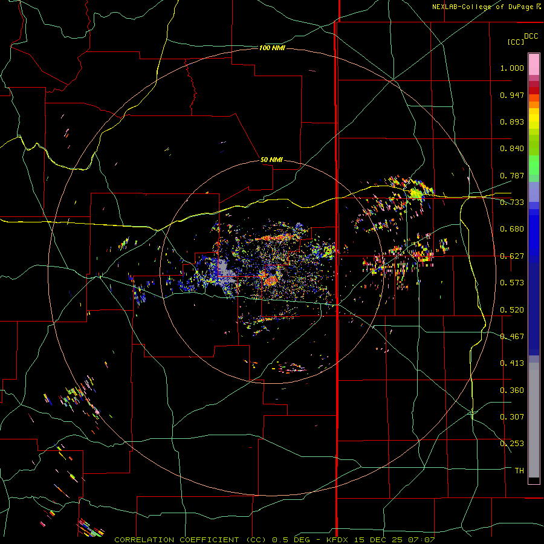The image size is (544, 544).
Task: Click the 100 NMI range ring label
Action: [272, 48]
